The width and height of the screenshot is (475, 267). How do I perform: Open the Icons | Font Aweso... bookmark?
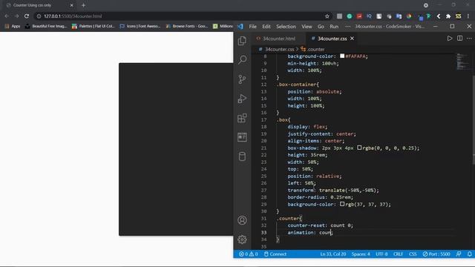tap(140, 27)
